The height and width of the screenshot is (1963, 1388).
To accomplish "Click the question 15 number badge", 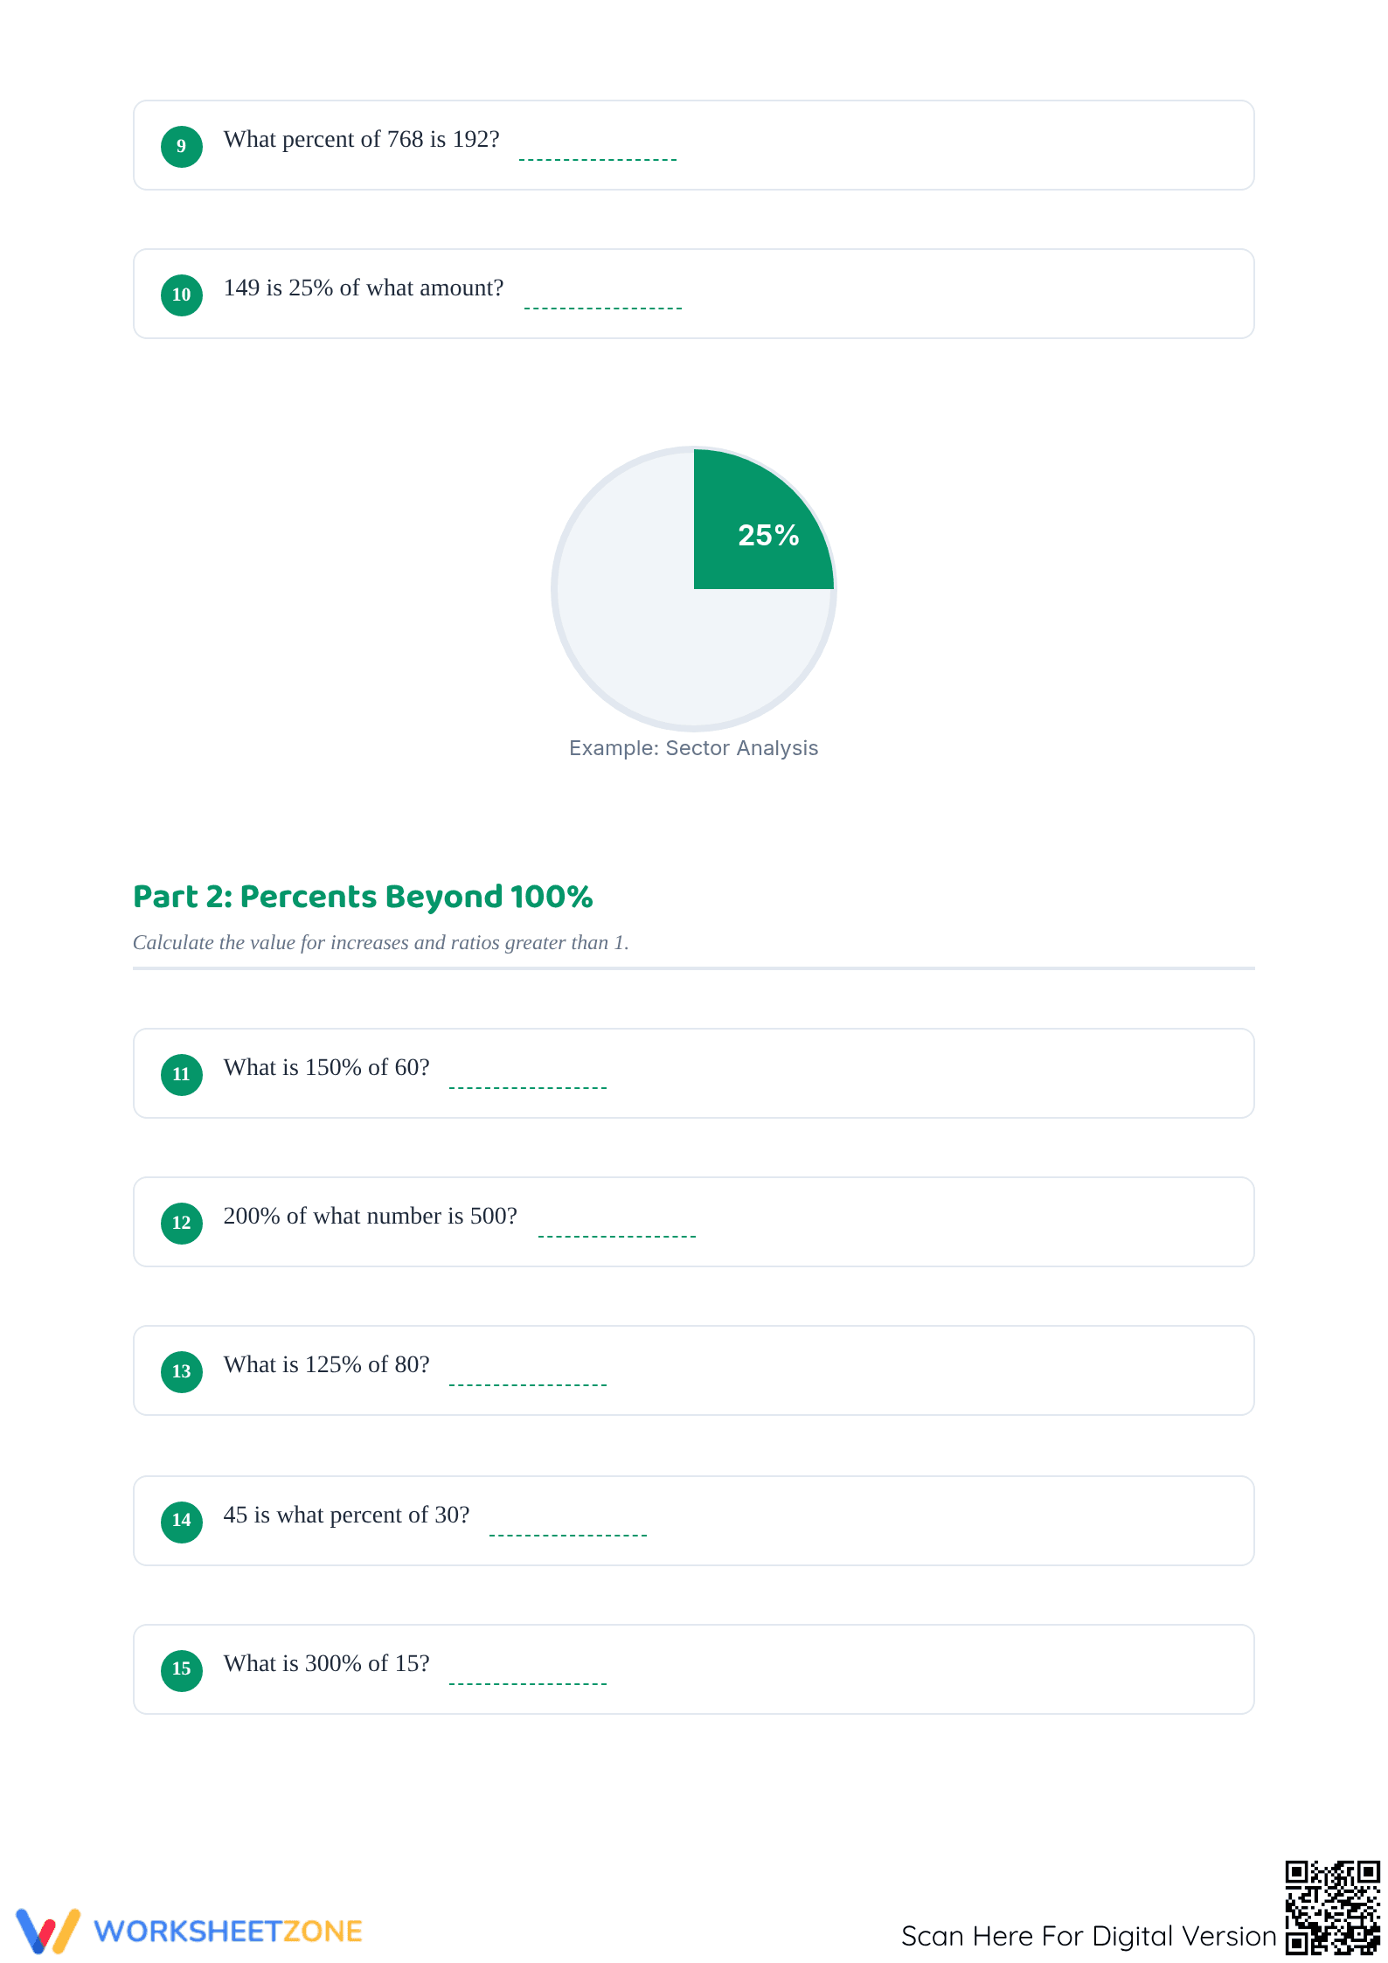I will click(x=182, y=1670).
